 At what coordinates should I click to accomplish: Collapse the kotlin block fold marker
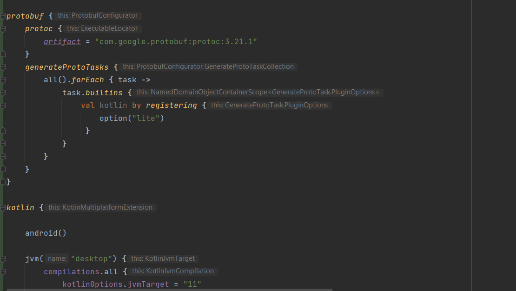3,208
